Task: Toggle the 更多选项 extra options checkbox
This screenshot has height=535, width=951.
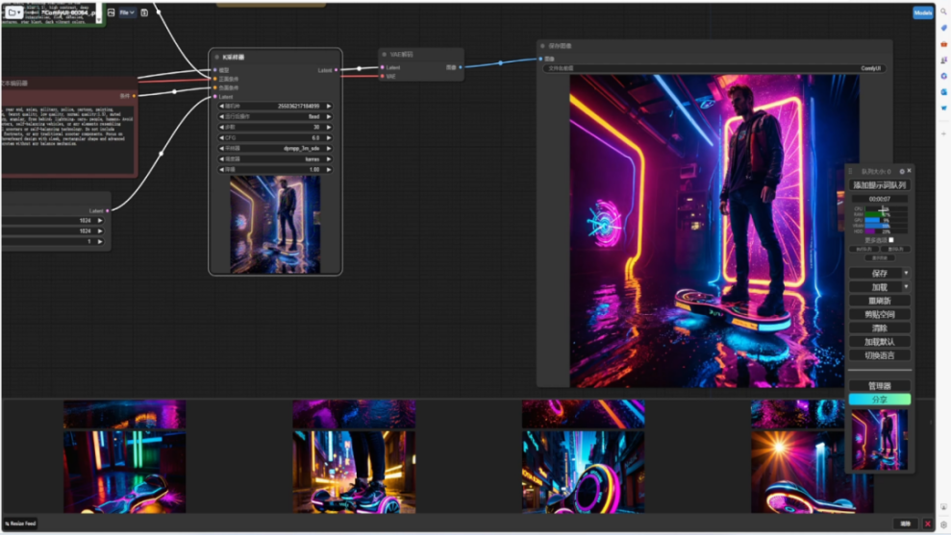Action: click(x=891, y=240)
